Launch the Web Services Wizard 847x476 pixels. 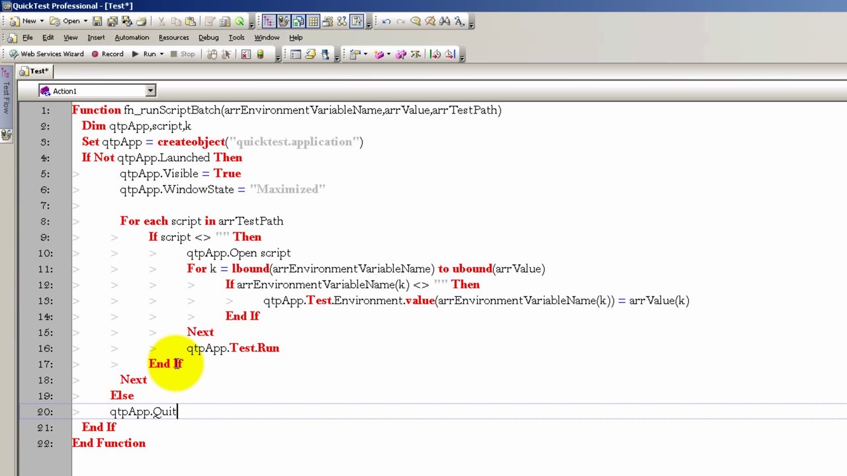coord(46,54)
